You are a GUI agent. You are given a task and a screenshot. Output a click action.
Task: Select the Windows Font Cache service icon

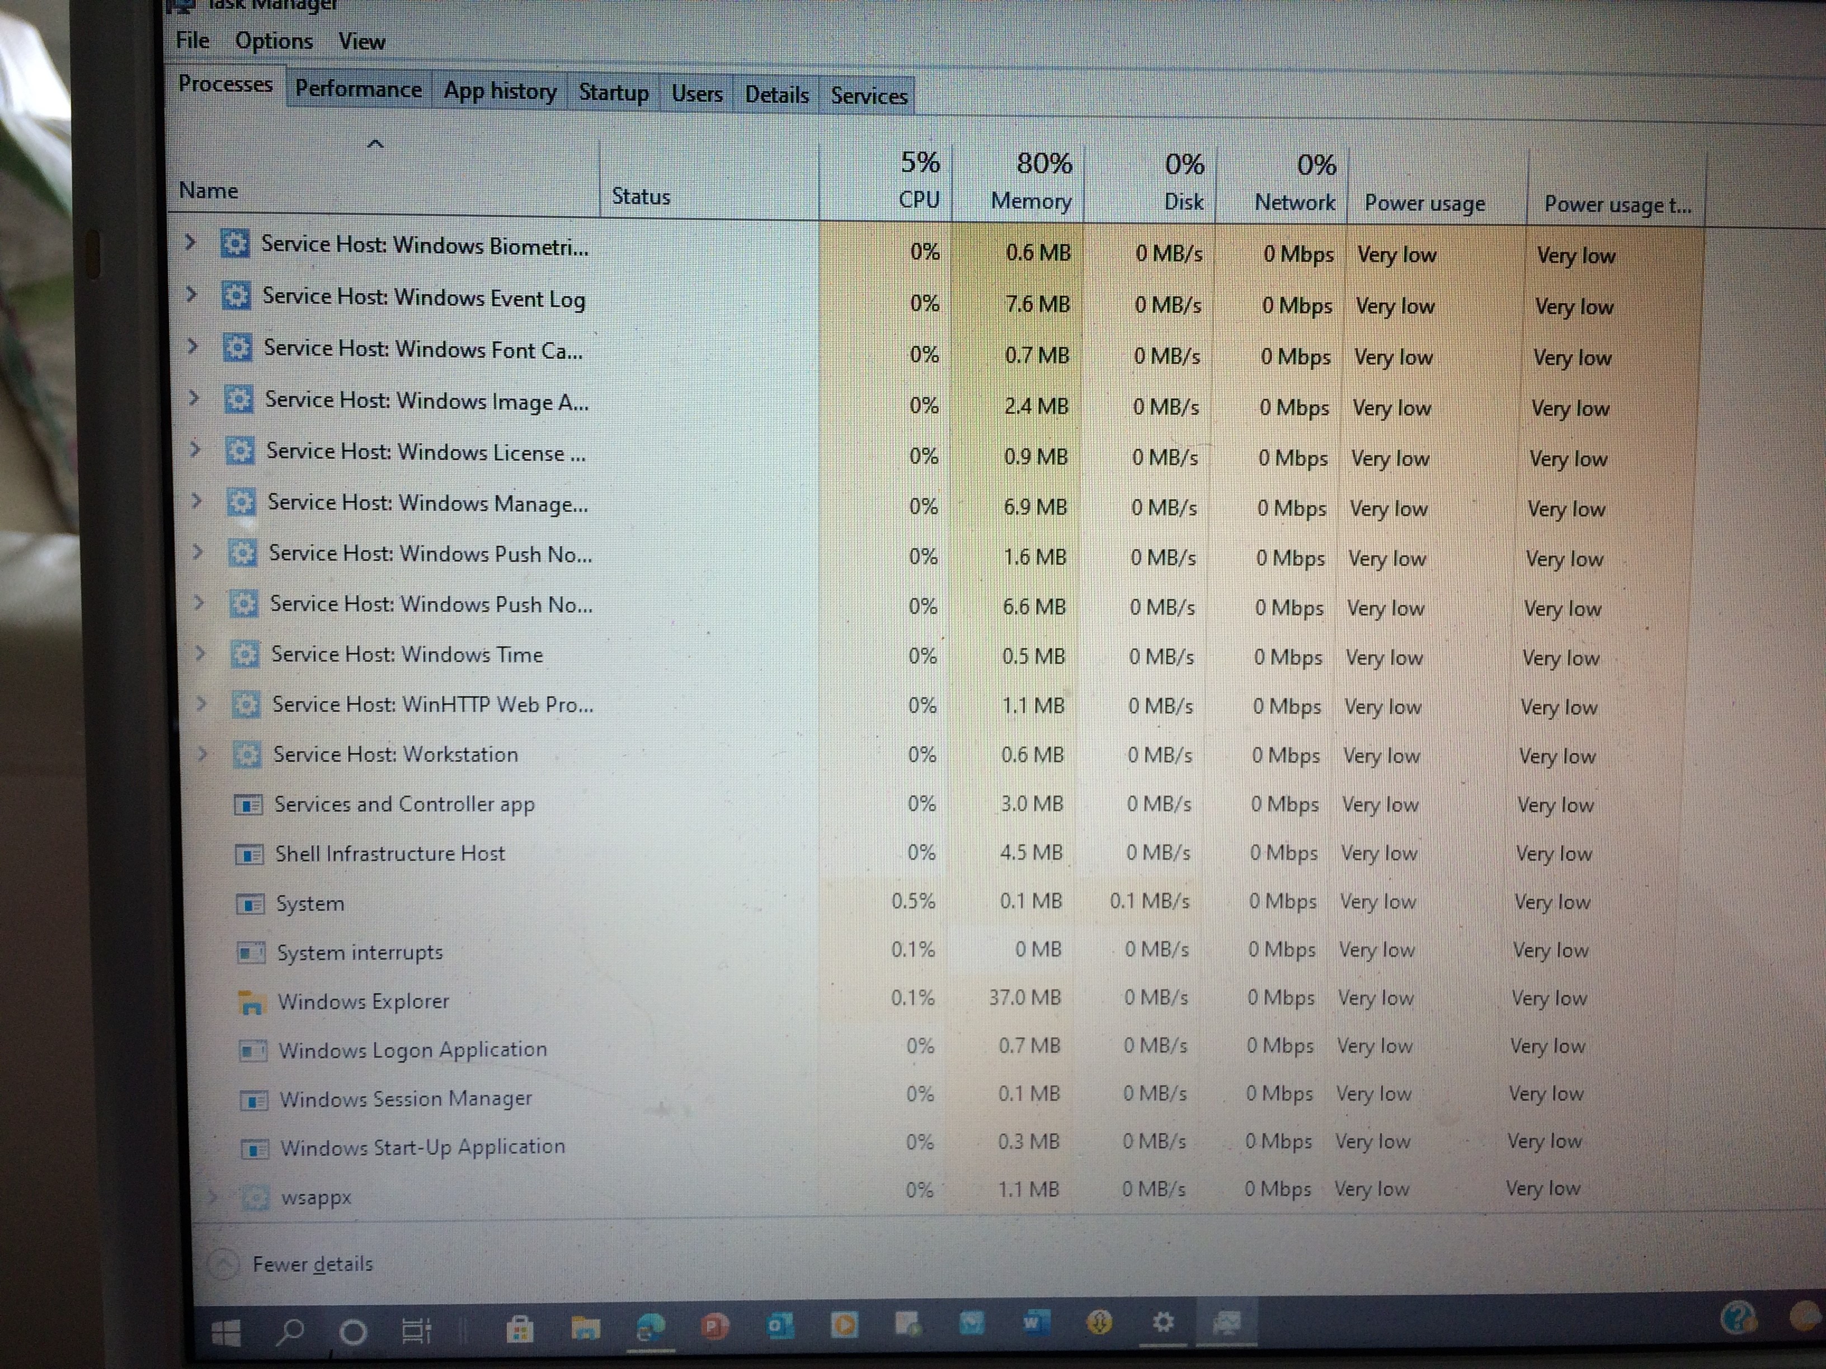click(x=238, y=348)
